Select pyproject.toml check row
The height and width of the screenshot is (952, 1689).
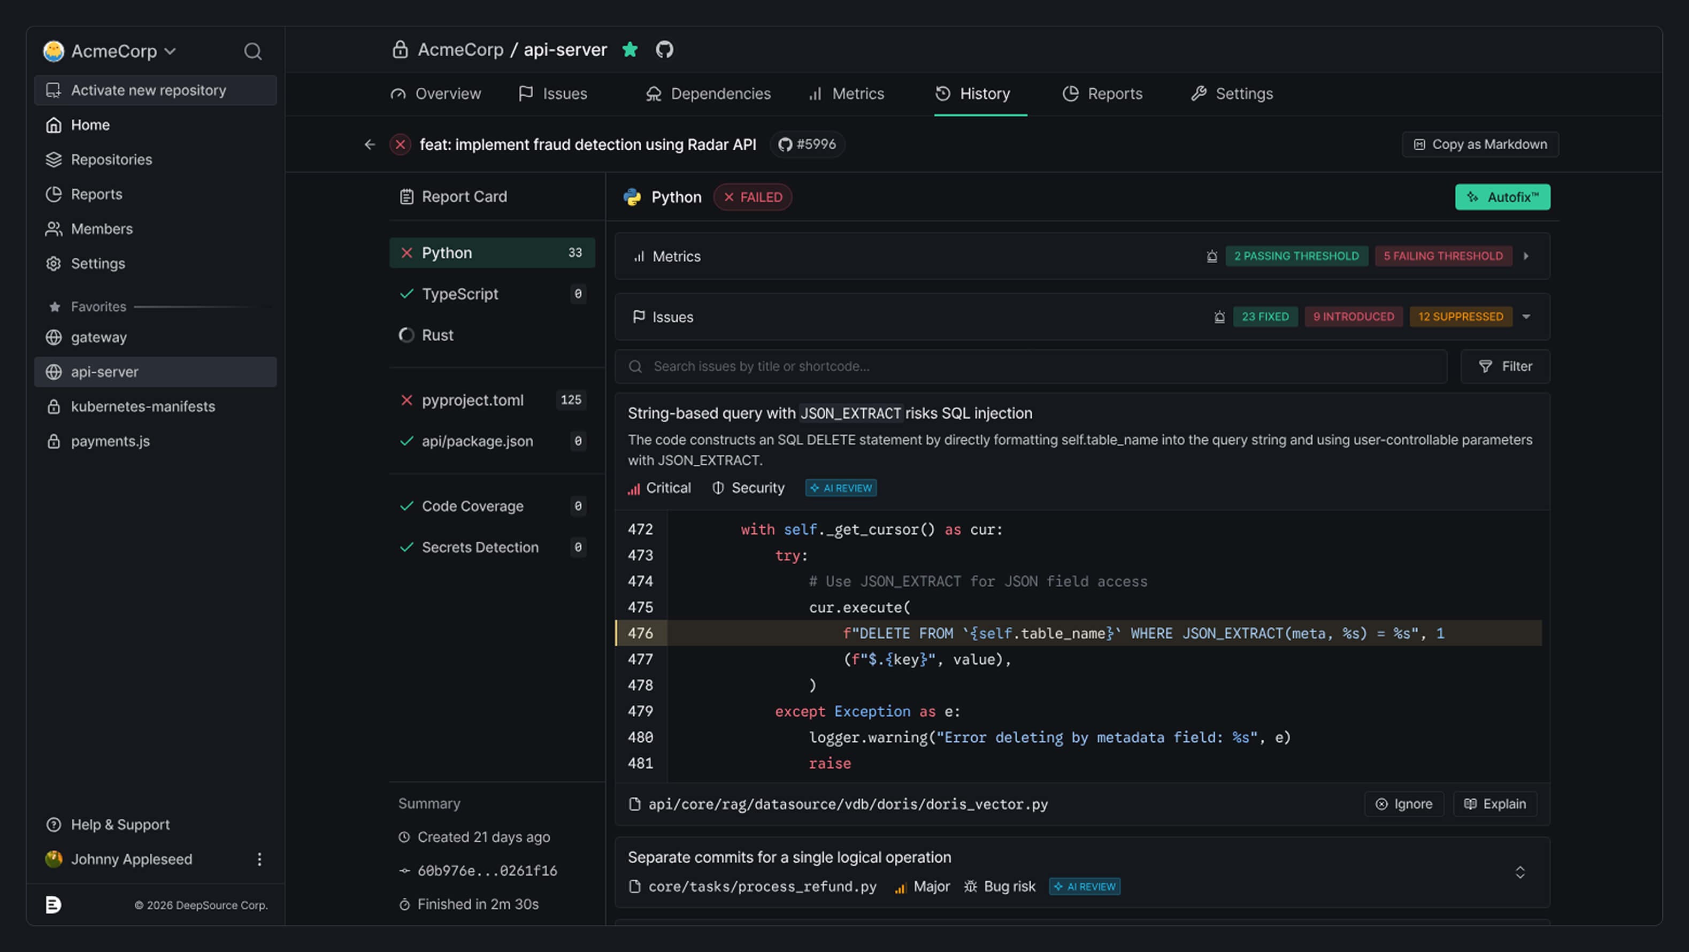pos(492,400)
